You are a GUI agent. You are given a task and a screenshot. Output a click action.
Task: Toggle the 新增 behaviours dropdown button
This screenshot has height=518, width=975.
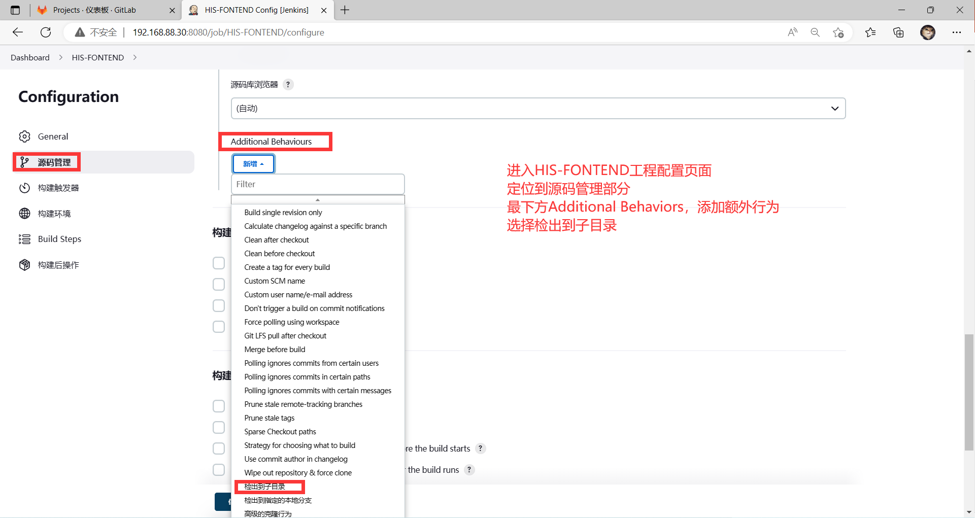click(253, 164)
